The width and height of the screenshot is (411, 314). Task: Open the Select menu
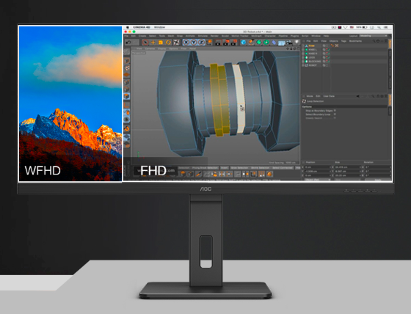click(153, 36)
